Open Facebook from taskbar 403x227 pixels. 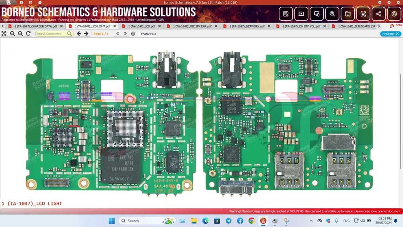(240, 221)
